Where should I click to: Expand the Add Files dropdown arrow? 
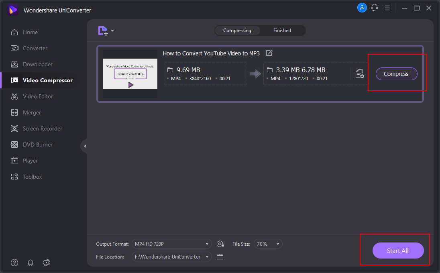click(112, 30)
